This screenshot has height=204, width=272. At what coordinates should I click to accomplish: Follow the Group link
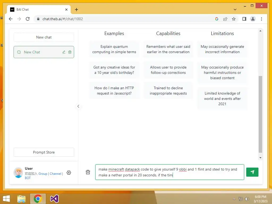(x=43, y=174)
